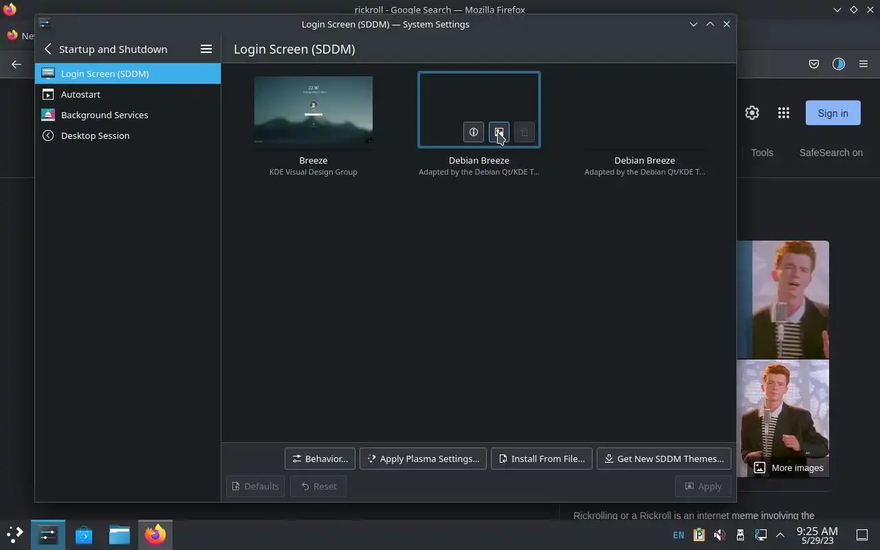Open removable USB devices tray icon
This screenshot has height=550, width=880.
740,534
